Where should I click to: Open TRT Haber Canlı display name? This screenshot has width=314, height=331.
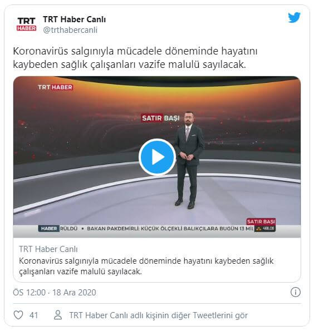pyautogui.click(x=75, y=19)
